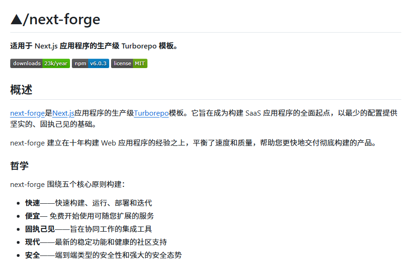Click the Vercel triangle logo in the title
The height and width of the screenshot is (269, 412).
pos(16,20)
